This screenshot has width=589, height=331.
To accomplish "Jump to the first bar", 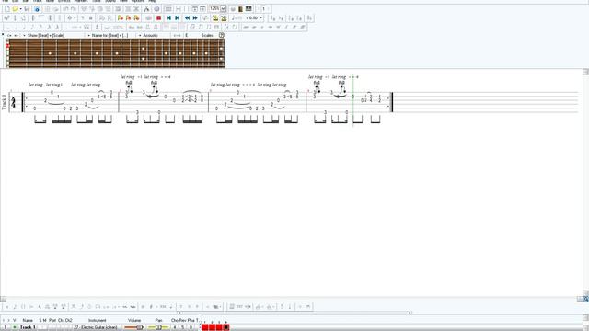I will point(169,18).
